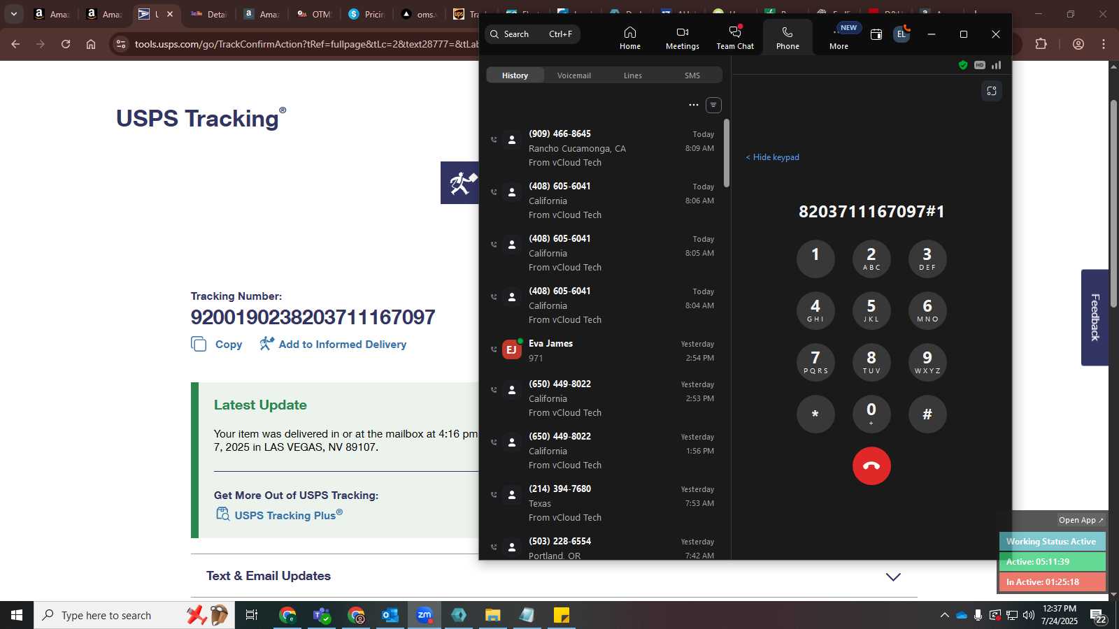Image resolution: width=1119 pixels, height=629 pixels.
Task: Dial keypad digit 6 MNO
Action: point(927,310)
